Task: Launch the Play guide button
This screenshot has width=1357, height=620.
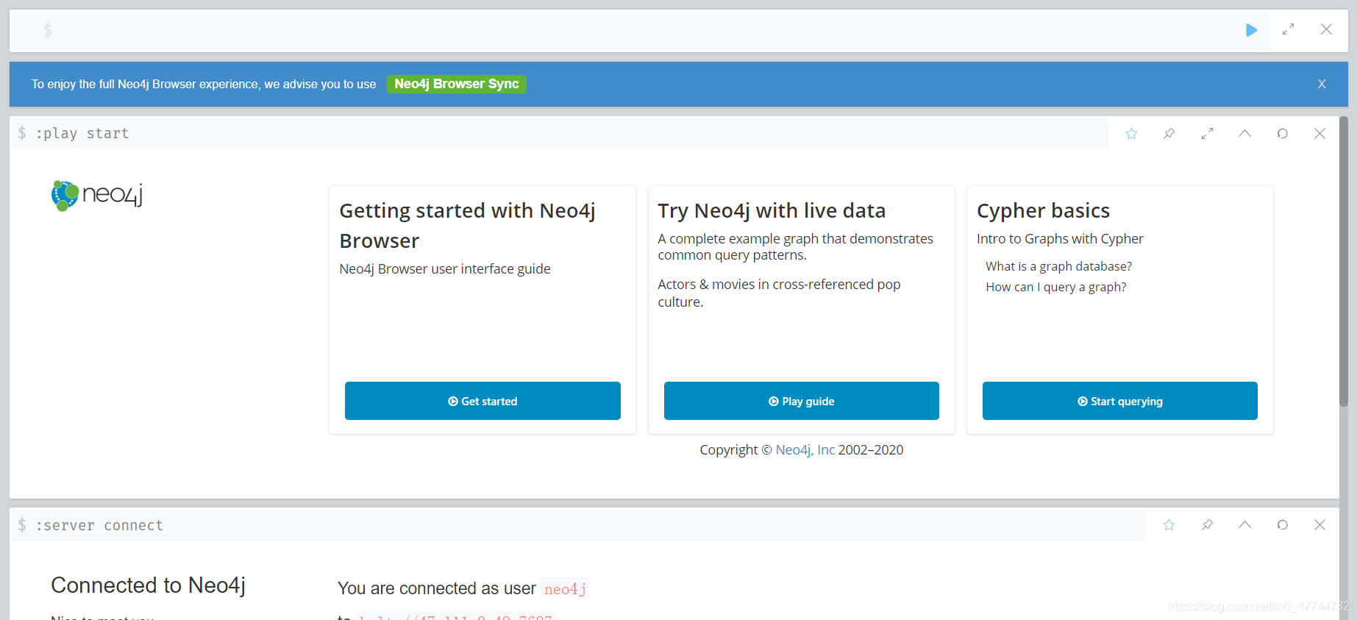Action: 802,401
